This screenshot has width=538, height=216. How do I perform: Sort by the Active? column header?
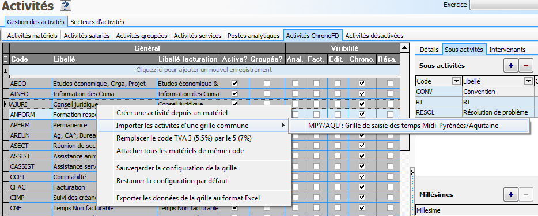point(234,59)
